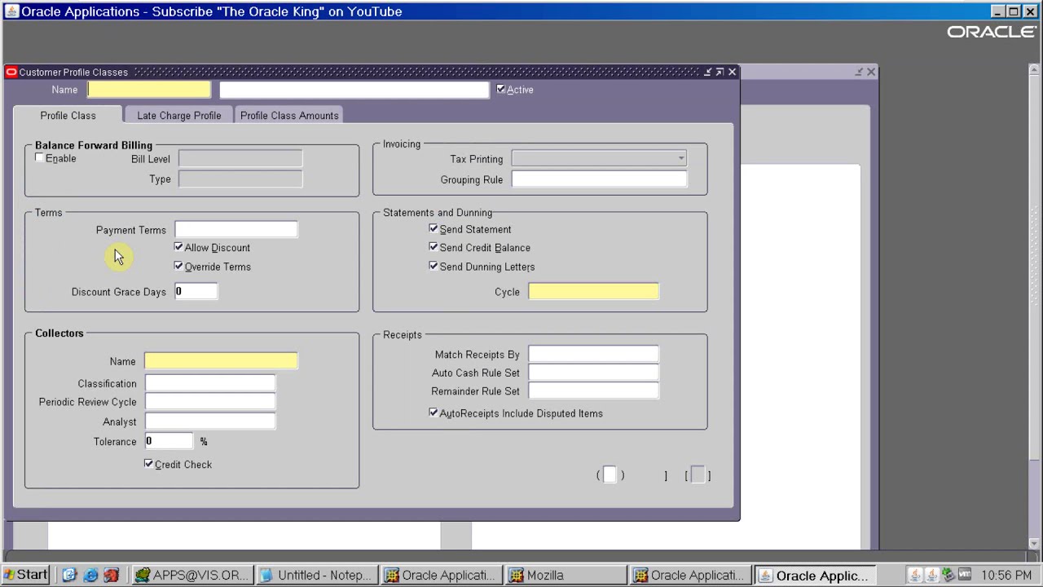Click the third quick launch icon beside Internet Explorer

click(112, 575)
